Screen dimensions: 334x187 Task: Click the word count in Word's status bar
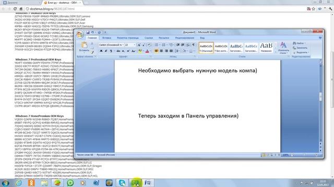pos(85,155)
